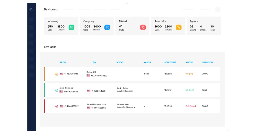
Task: Click the Jack - Sales agent name
Action: pos(122,88)
